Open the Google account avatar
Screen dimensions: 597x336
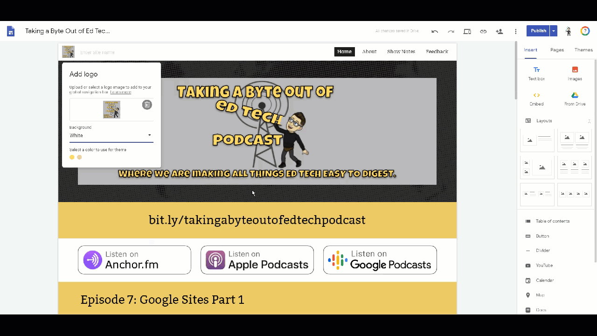tap(585, 31)
